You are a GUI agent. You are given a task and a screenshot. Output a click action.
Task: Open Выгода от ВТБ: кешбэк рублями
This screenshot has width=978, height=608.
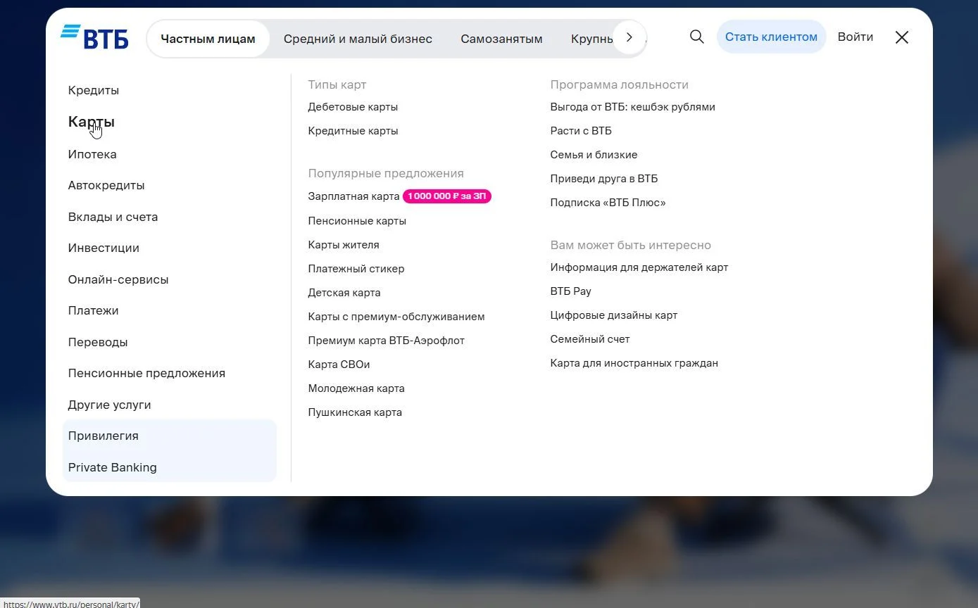coord(632,107)
